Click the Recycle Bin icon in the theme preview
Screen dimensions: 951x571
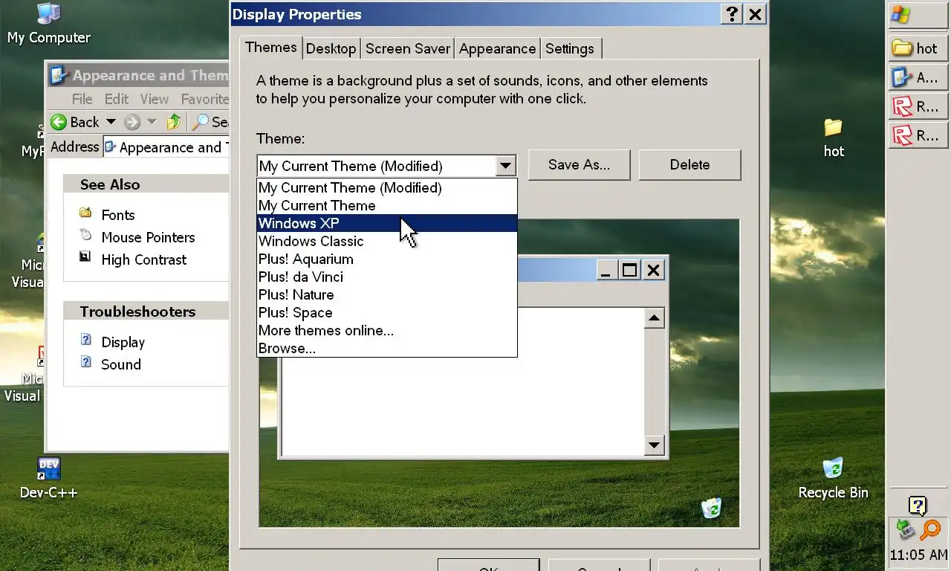click(711, 508)
